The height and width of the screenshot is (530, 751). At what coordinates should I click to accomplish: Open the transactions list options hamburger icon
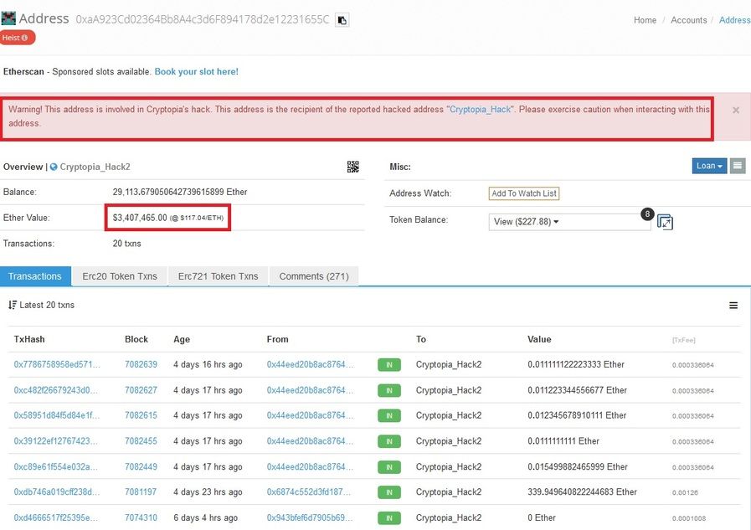coord(733,306)
